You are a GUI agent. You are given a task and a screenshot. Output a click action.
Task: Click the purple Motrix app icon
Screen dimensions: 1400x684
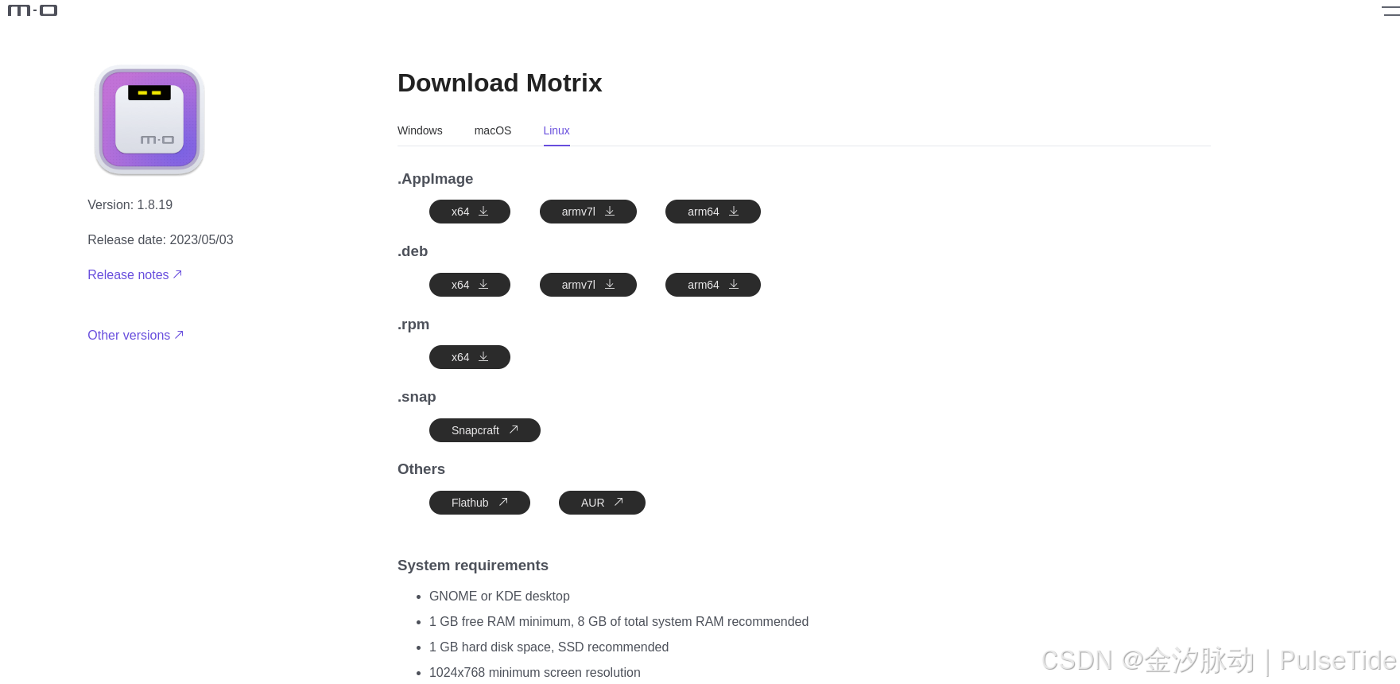tap(149, 120)
